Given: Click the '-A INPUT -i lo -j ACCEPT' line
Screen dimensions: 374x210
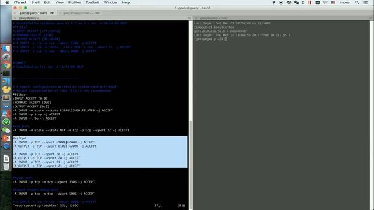Looking at the screenshot, I should [x=34, y=118].
